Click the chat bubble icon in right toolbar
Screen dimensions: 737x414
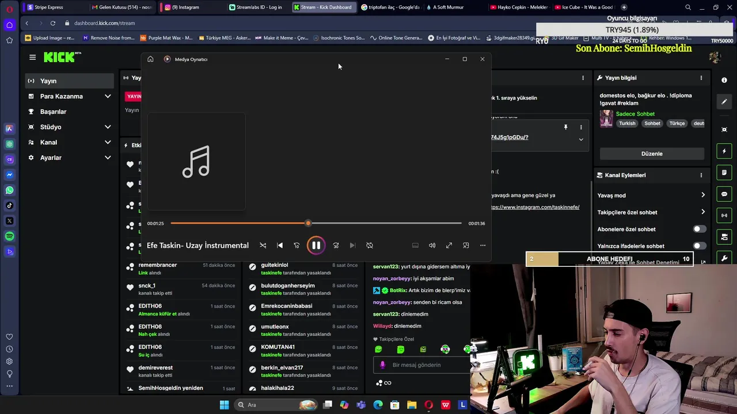pos(724,194)
